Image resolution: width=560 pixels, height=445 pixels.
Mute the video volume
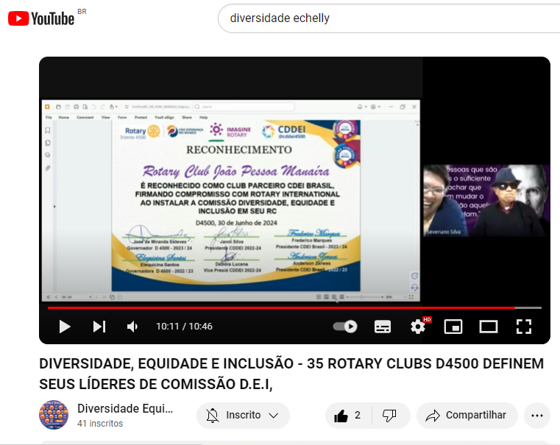(x=132, y=327)
